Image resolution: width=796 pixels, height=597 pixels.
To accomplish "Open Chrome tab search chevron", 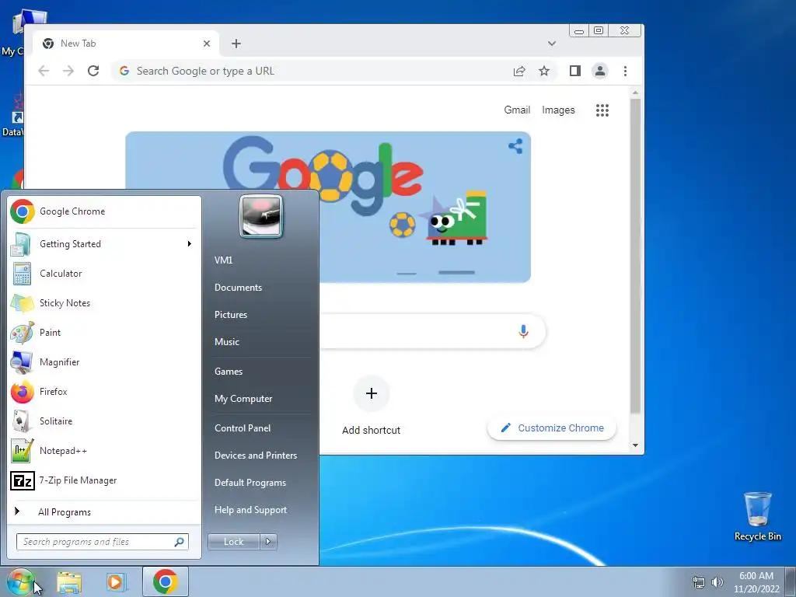I will 552,44.
